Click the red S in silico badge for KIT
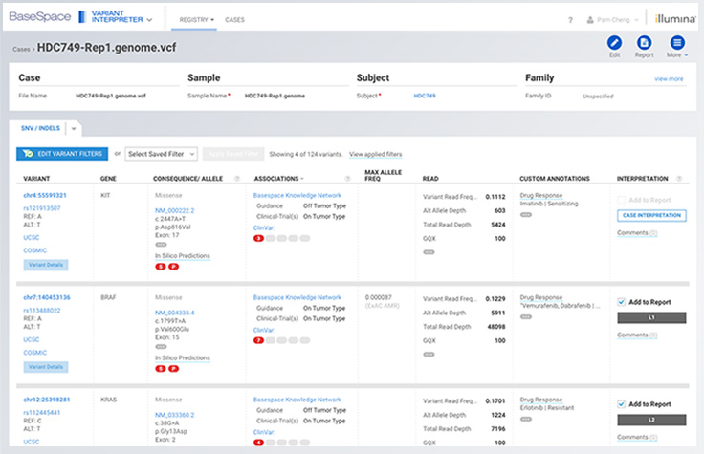This screenshot has height=454, width=704. coord(160,268)
